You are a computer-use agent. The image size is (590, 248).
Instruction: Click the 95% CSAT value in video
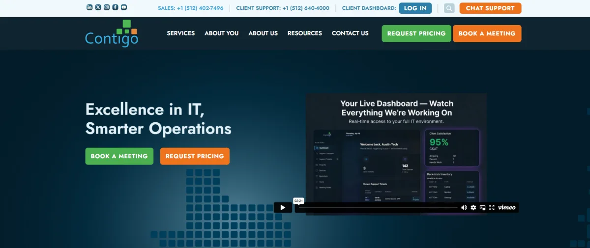coord(439,142)
